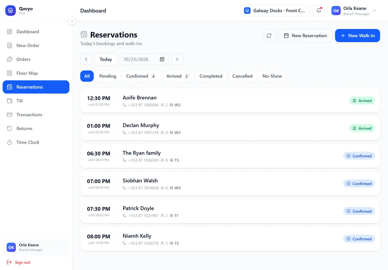
Task: Open the Orla Keane profile card in sidebar
Action: coord(36,247)
